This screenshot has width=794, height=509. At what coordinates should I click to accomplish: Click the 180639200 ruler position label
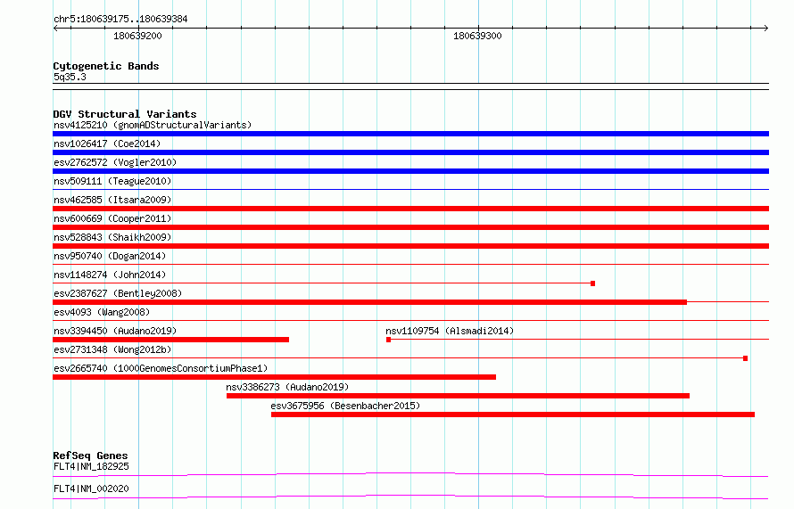(137, 36)
